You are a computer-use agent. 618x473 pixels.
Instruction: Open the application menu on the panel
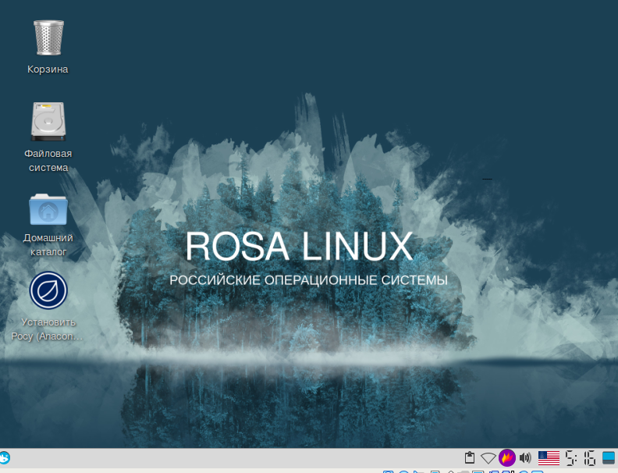pos(5,457)
